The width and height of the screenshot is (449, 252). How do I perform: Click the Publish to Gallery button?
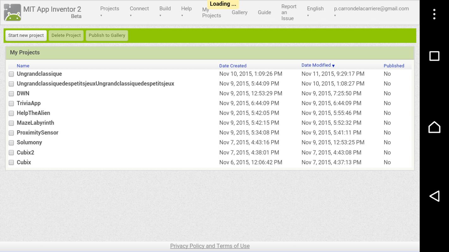pyautogui.click(x=107, y=35)
